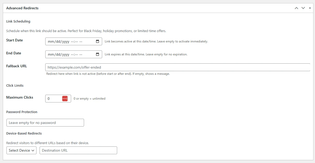This screenshot has width=315, height=163.
Task: Click the Leave empty for no password field
Action: click(45, 122)
